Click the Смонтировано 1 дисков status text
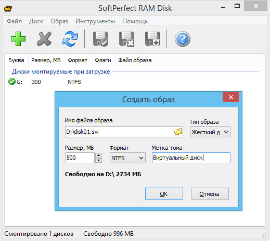Screen dimensions: 270x241 39,234
